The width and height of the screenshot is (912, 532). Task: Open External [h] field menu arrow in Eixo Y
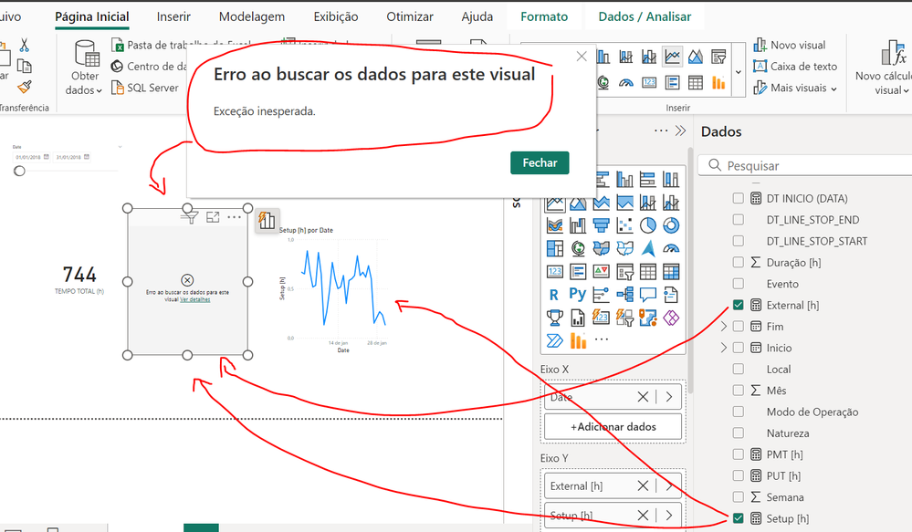tap(669, 485)
